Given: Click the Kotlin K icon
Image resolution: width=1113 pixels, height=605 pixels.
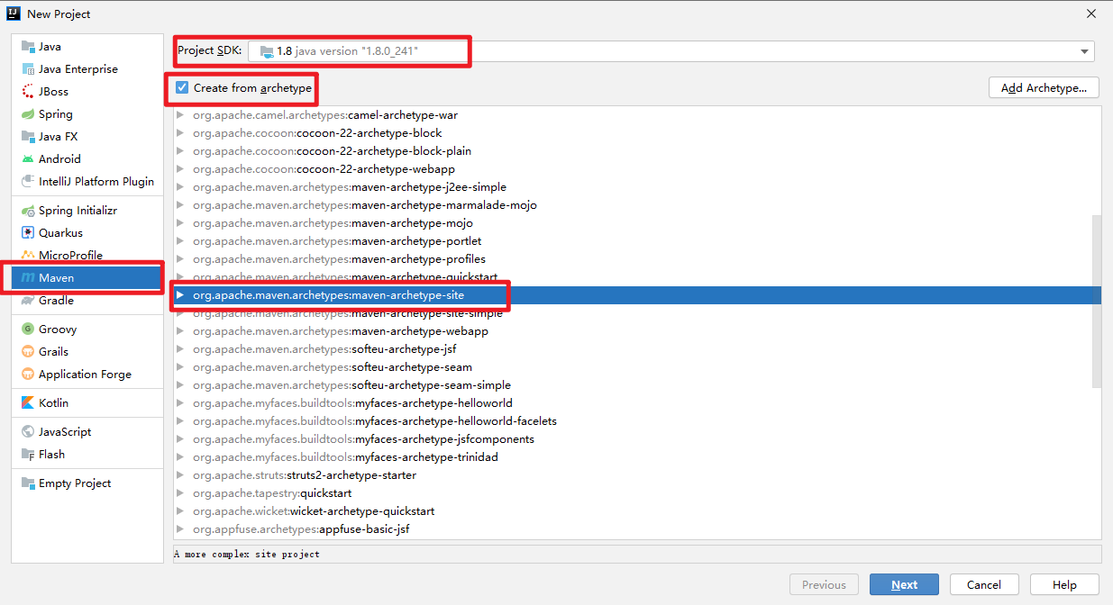Looking at the screenshot, I should pyautogui.click(x=28, y=403).
